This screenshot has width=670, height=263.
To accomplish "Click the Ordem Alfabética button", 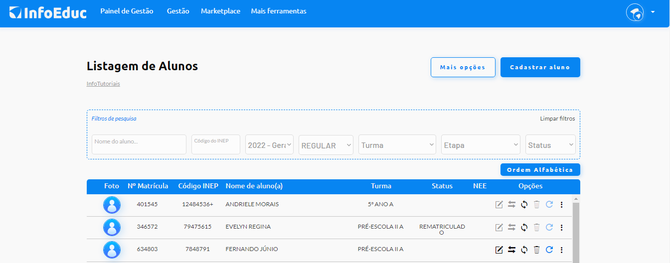I will click(x=540, y=170).
